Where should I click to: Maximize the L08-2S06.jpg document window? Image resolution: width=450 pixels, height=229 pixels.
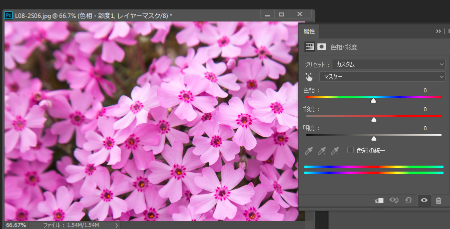tap(281, 14)
